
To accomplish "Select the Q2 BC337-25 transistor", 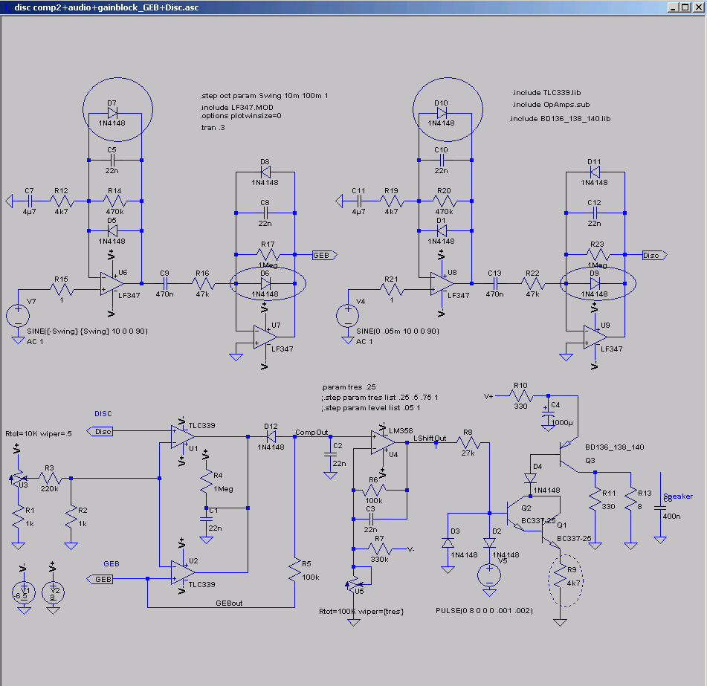I will pyautogui.click(x=516, y=513).
